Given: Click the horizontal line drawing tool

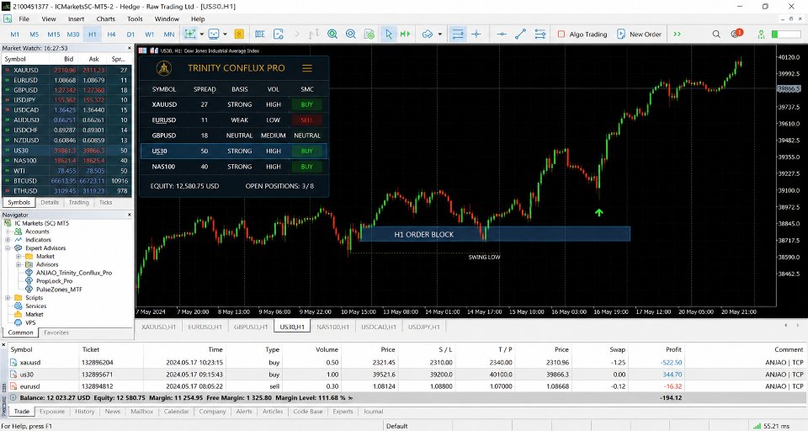Looking at the screenshot, I should [502, 34].
